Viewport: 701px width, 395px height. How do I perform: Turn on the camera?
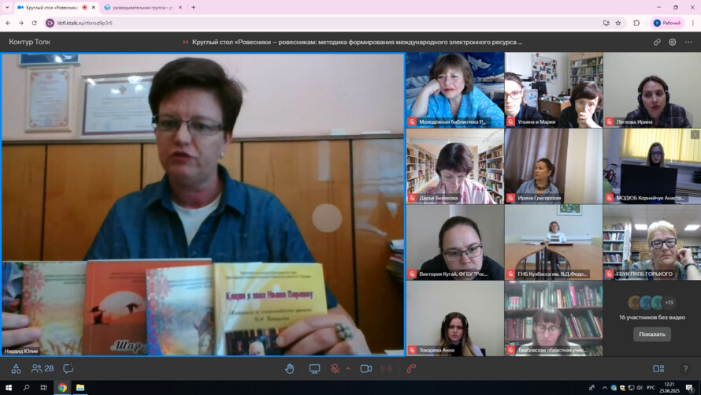tap(365, 368)
